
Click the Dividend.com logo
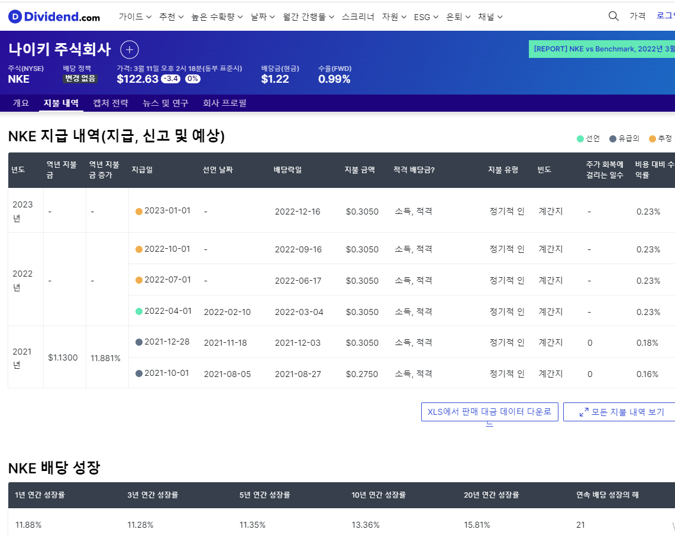click(x=54, y=17)
